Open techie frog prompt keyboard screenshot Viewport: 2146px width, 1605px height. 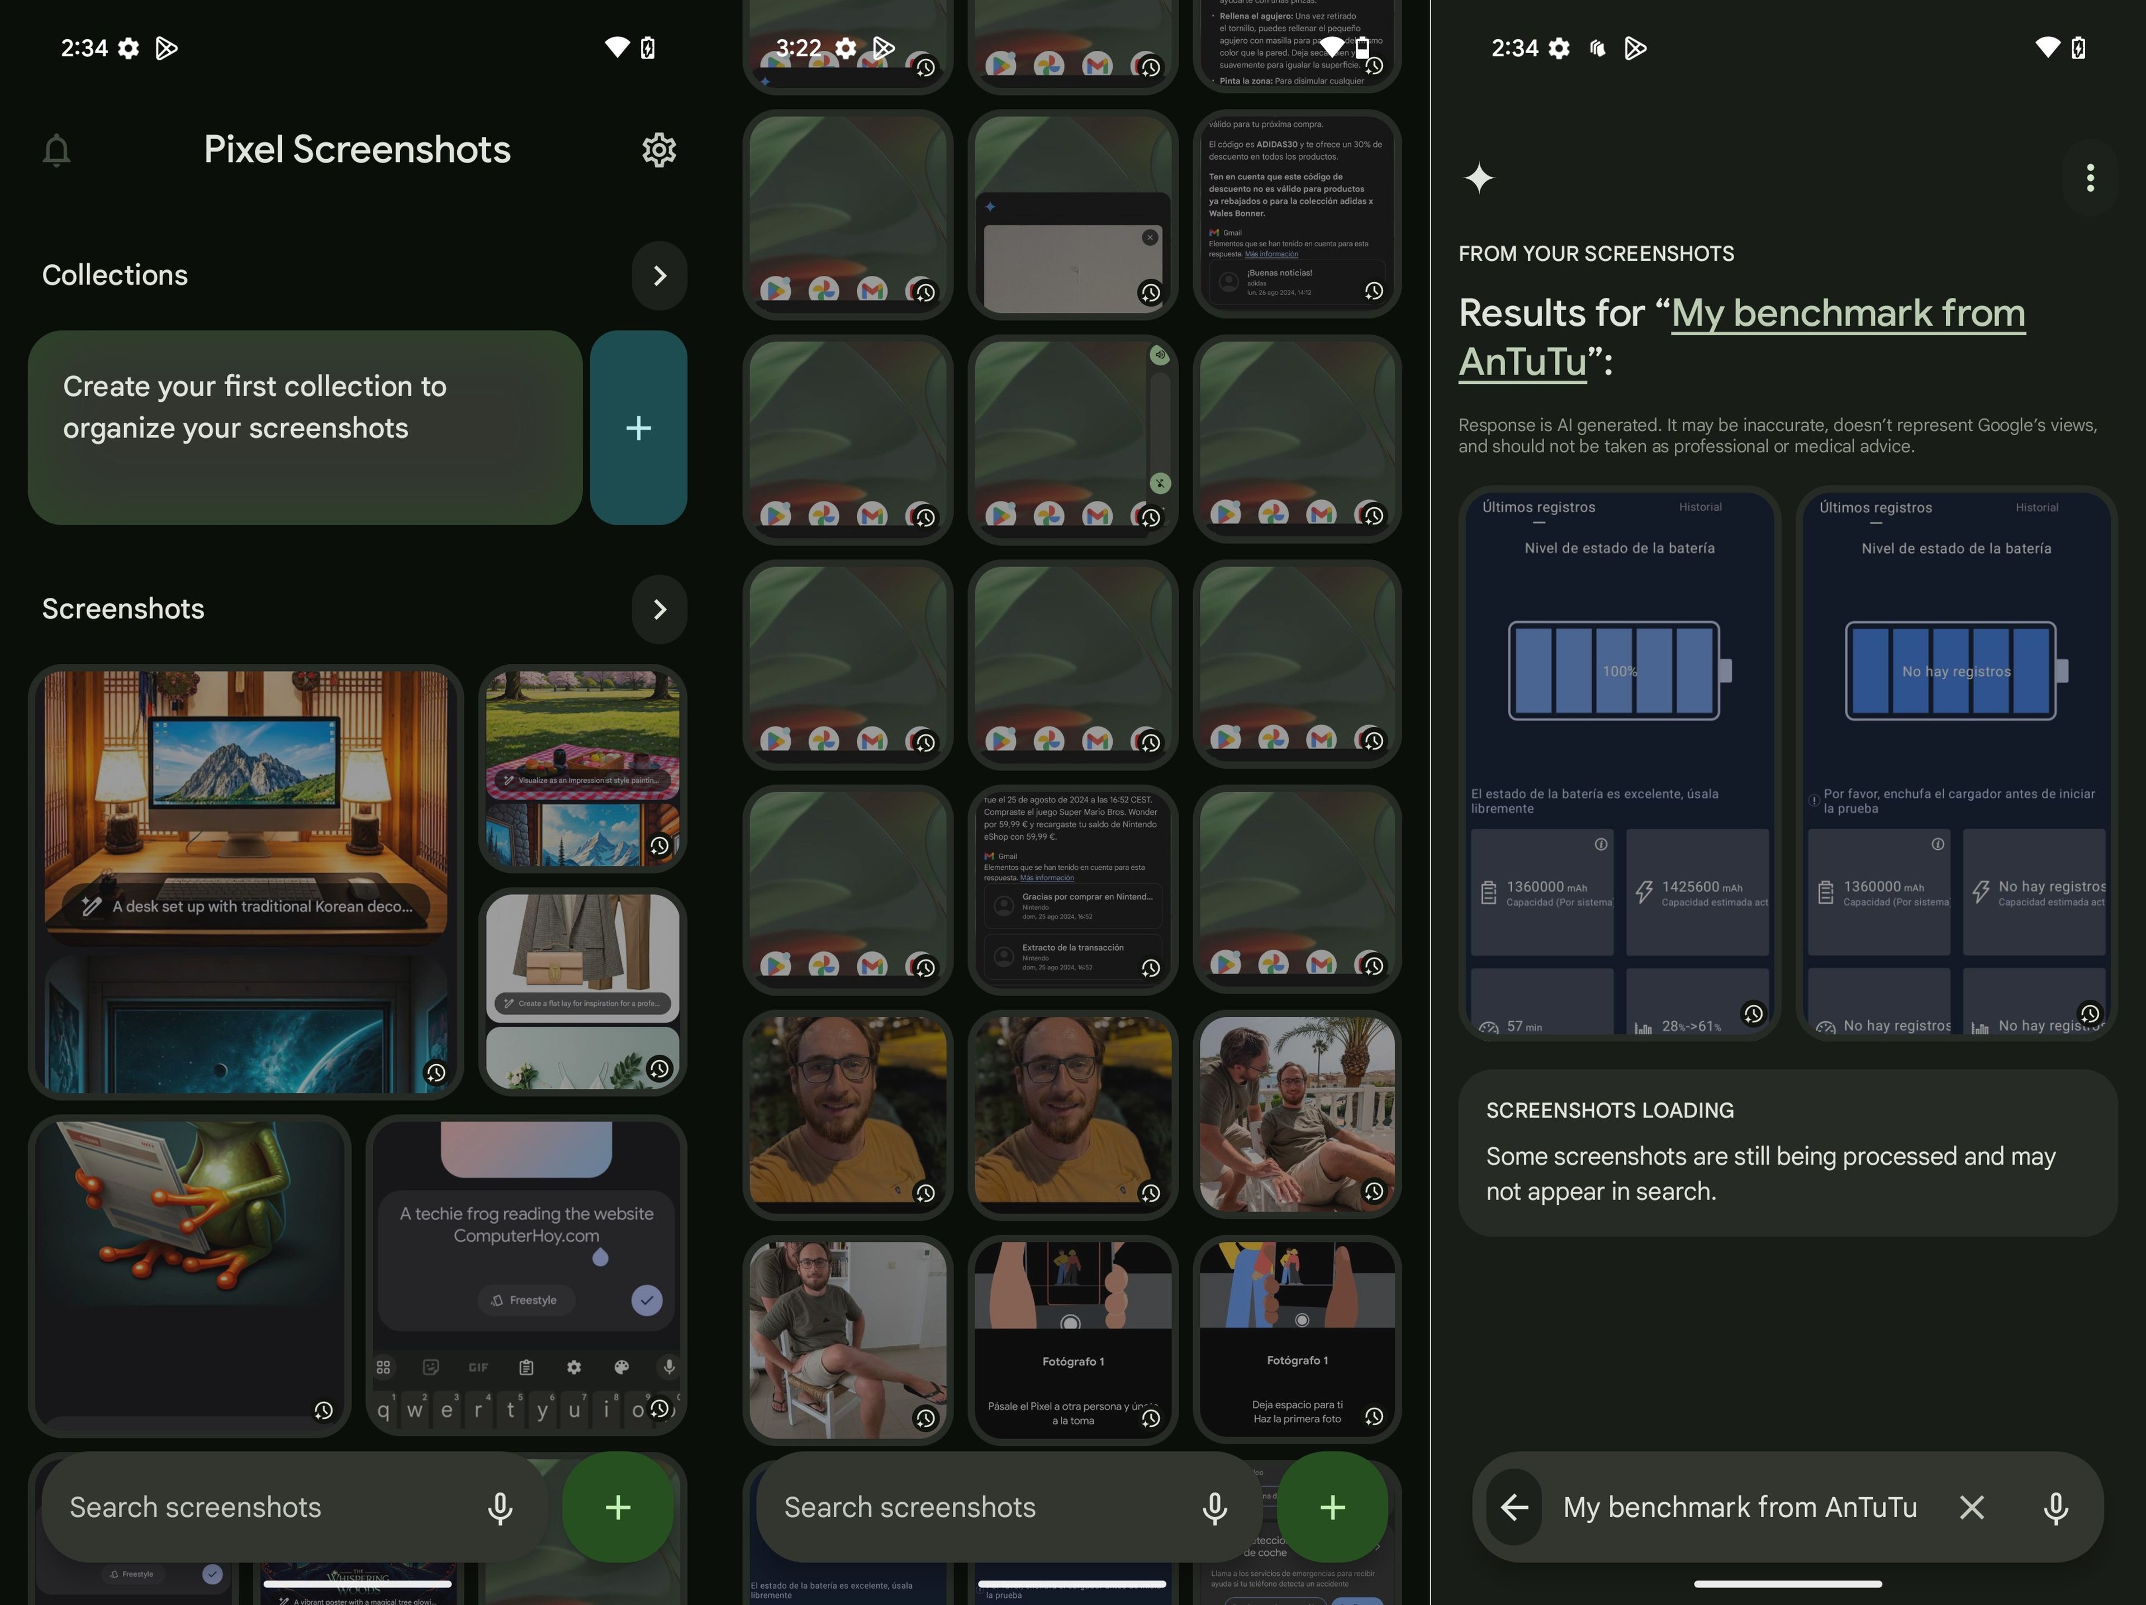[x=526, y=1275]
